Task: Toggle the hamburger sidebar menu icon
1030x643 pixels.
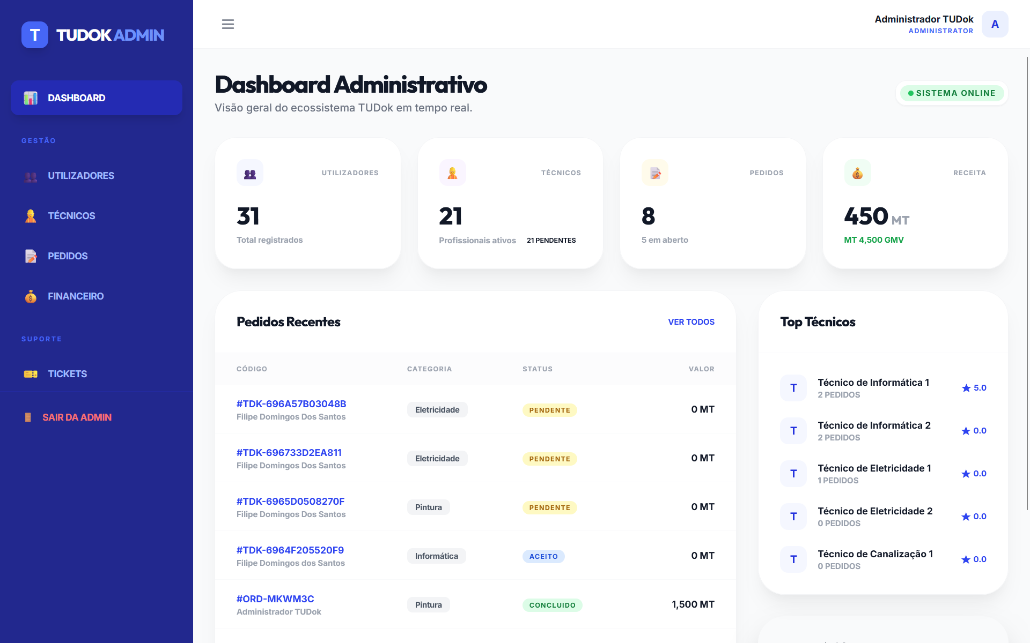Action: pyautogui.click(x=228, y=24)
